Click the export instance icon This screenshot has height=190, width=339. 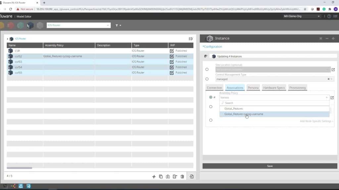click(x=168, y=176)
